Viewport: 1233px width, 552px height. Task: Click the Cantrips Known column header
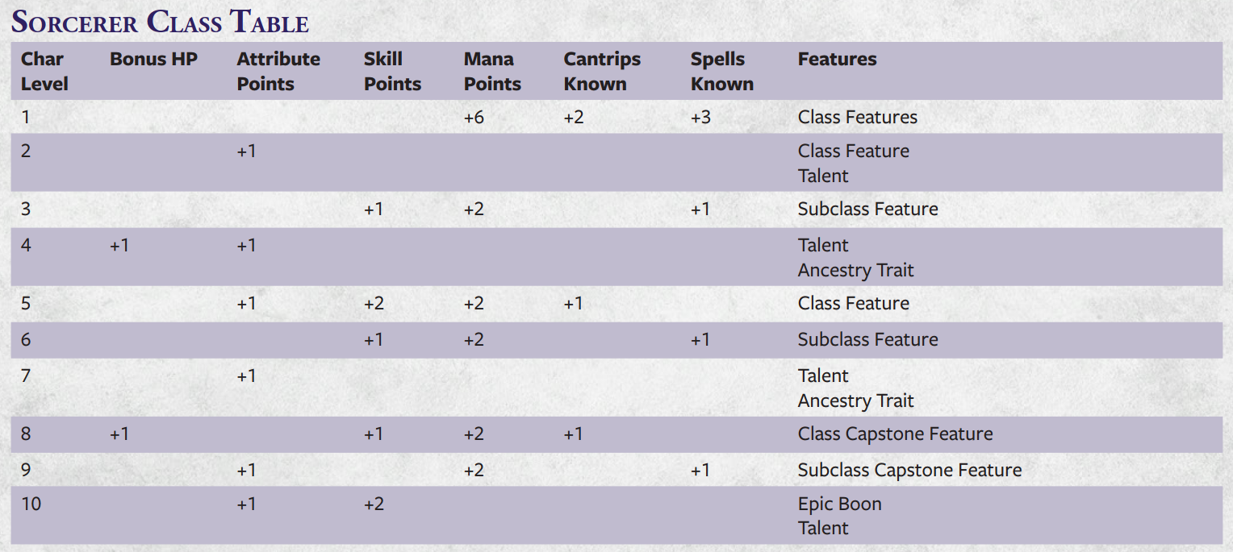(x=602, y=71)
